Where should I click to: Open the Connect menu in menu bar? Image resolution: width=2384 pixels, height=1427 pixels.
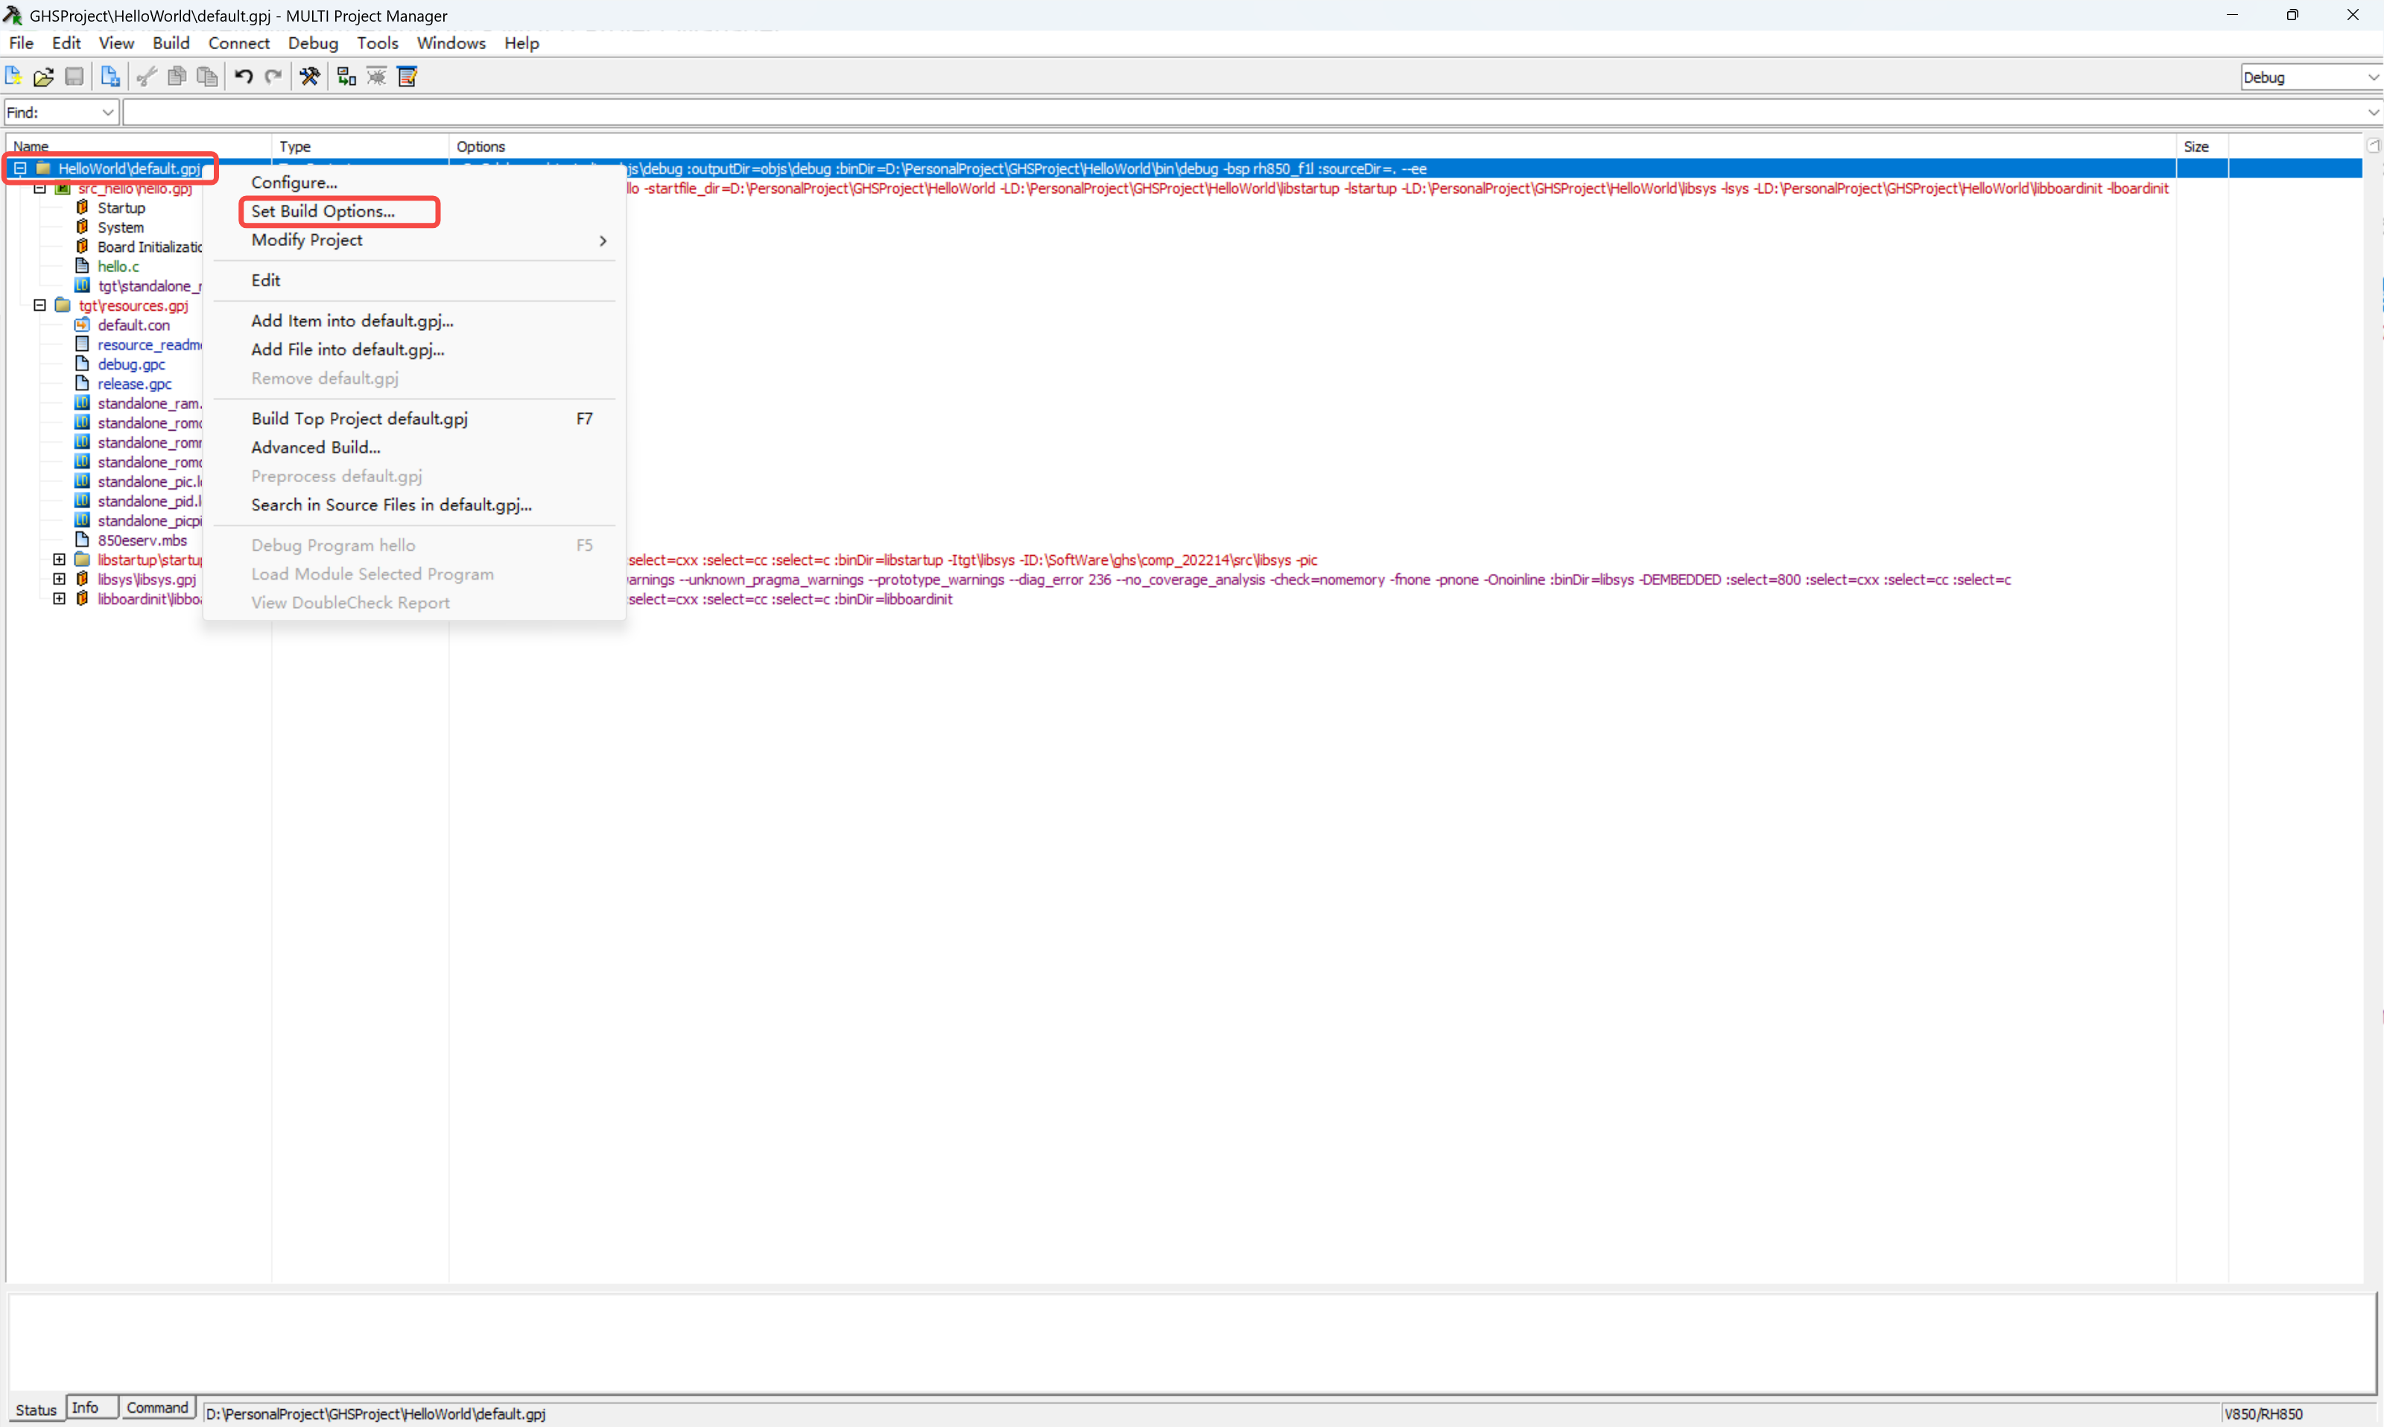238,43
